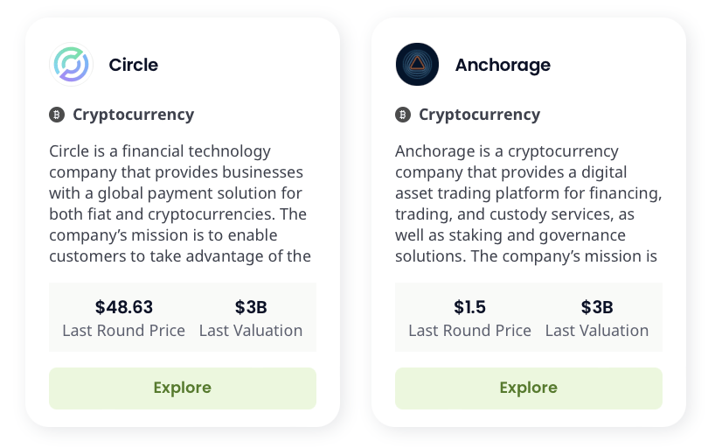
Task: Click the Anchorage description paragraph
Action: coord(528,203)
